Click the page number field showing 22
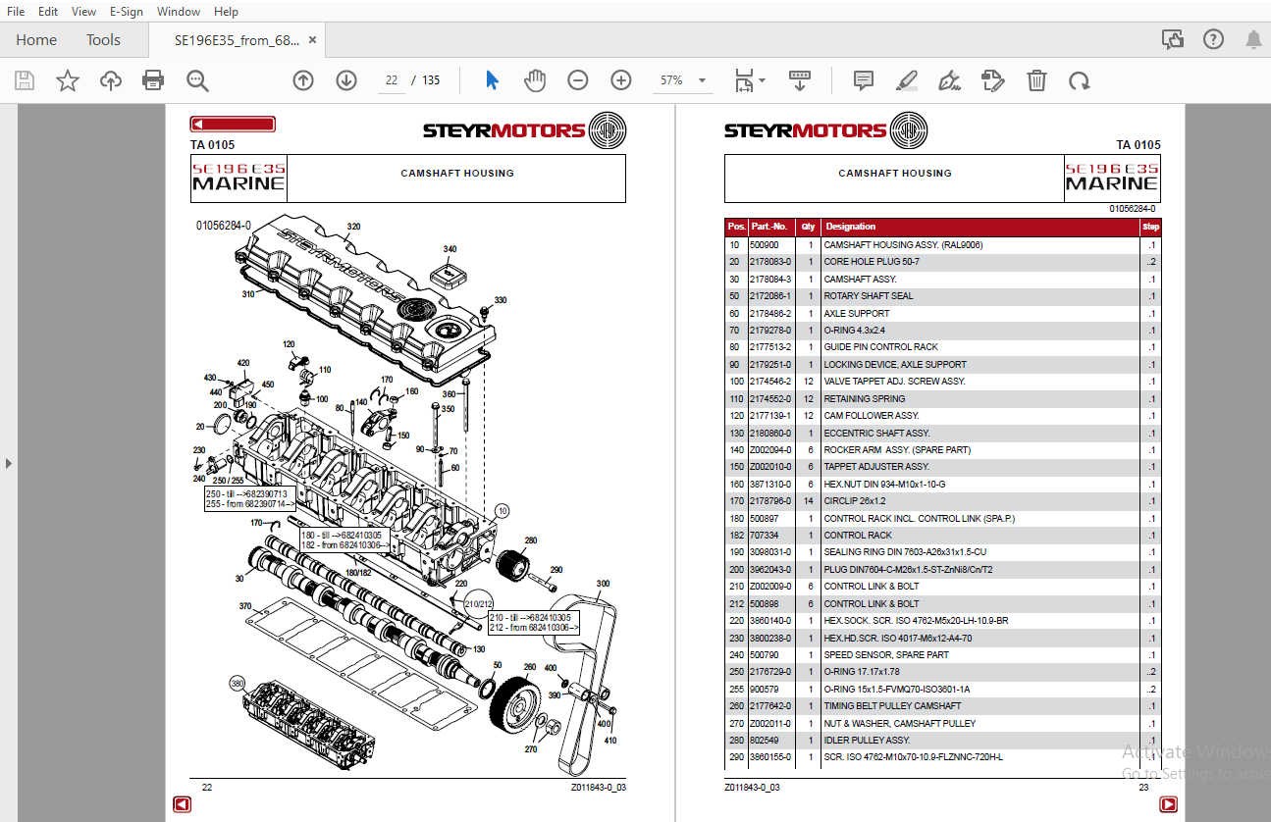 (392, 80)
